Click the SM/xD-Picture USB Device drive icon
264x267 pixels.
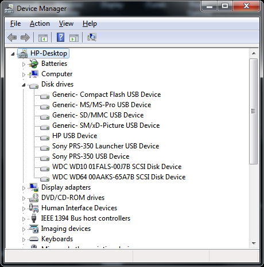[x=45, y=127]
